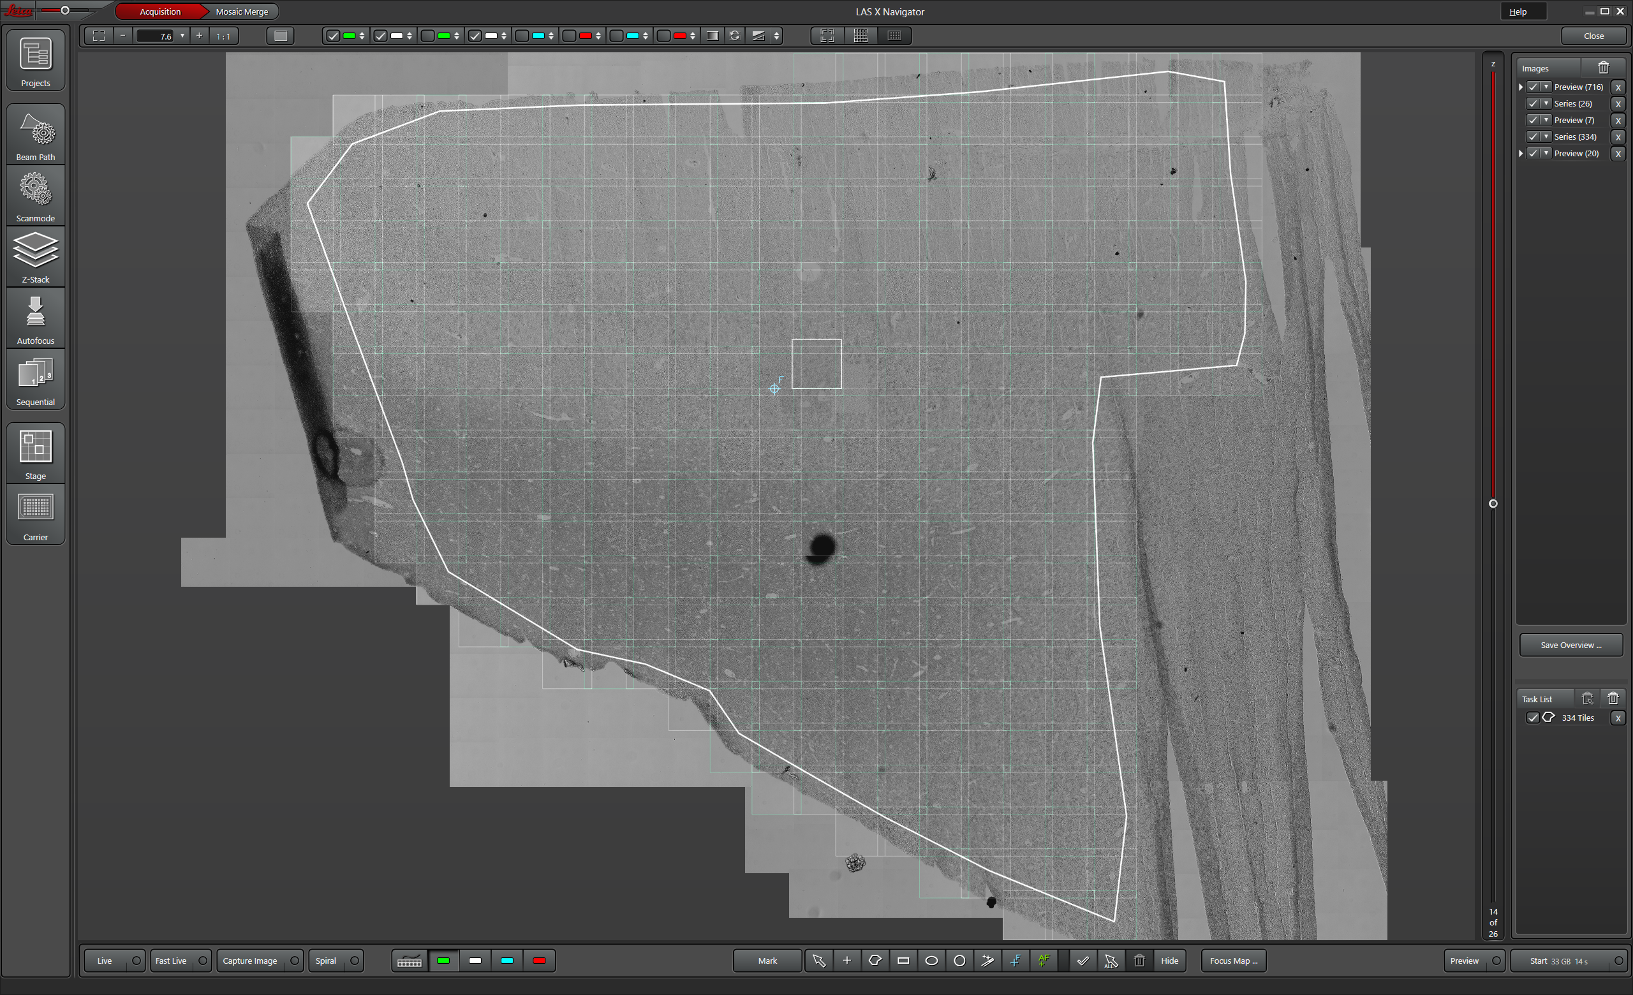Expand the Preview (20) image group

click(x=1521, y=153)
